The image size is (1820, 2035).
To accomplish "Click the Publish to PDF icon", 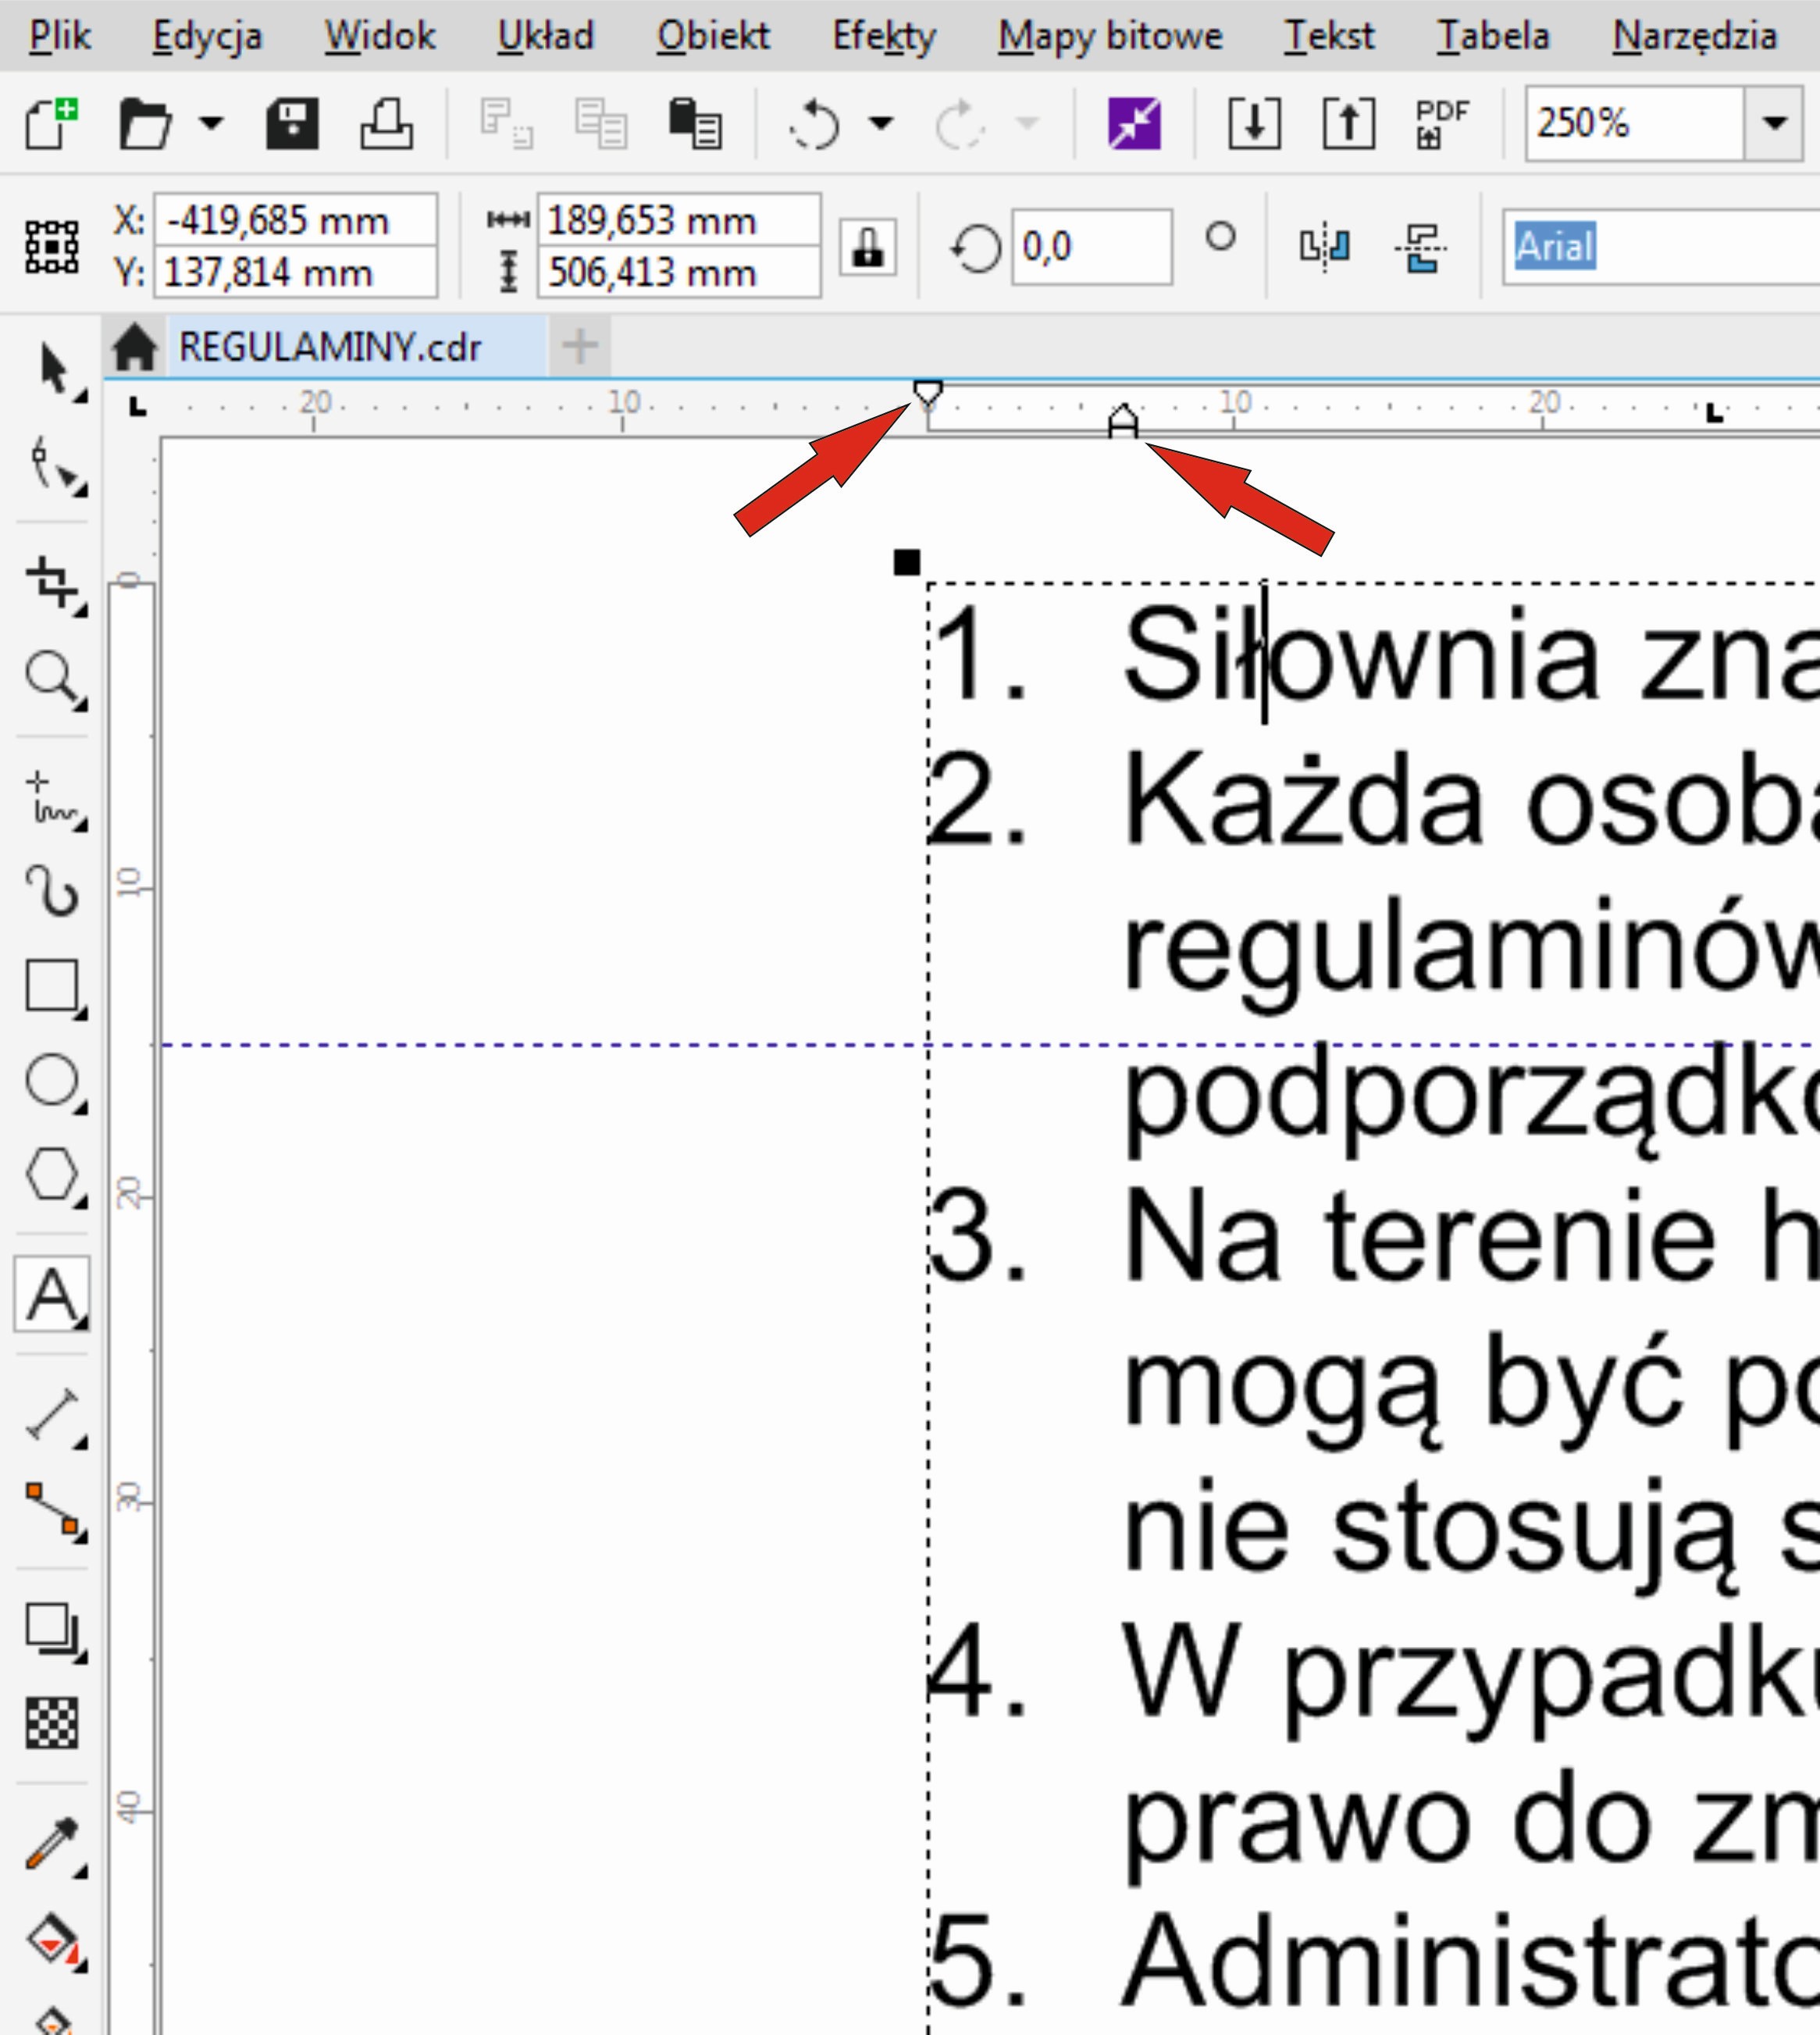I will pyautogui.click(x=1441, y=124).
